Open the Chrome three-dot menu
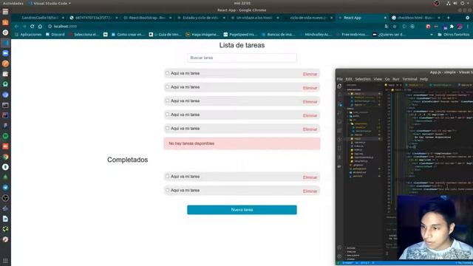This screenshot has width=473, height=266. [468, 27]
